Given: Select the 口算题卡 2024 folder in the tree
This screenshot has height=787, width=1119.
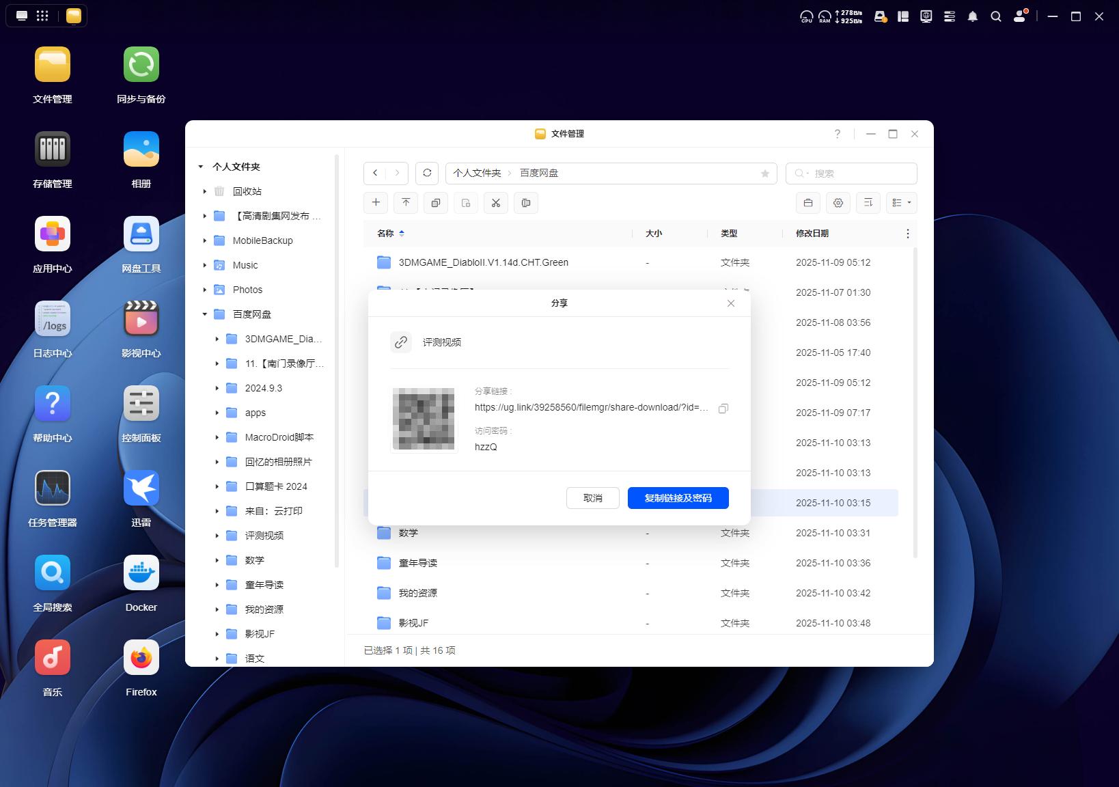Looking at the screenshot, I should point(276,486).
